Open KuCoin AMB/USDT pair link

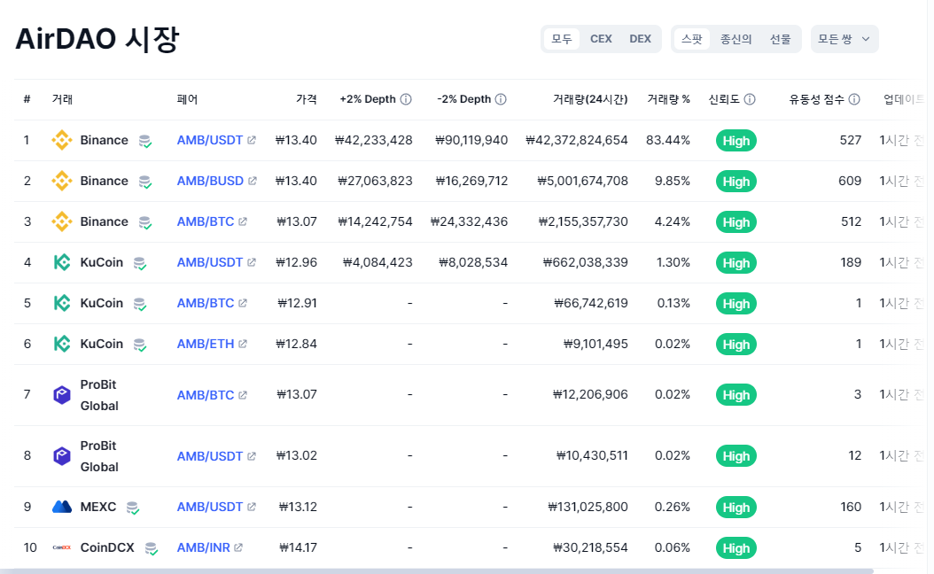[210, 262]
